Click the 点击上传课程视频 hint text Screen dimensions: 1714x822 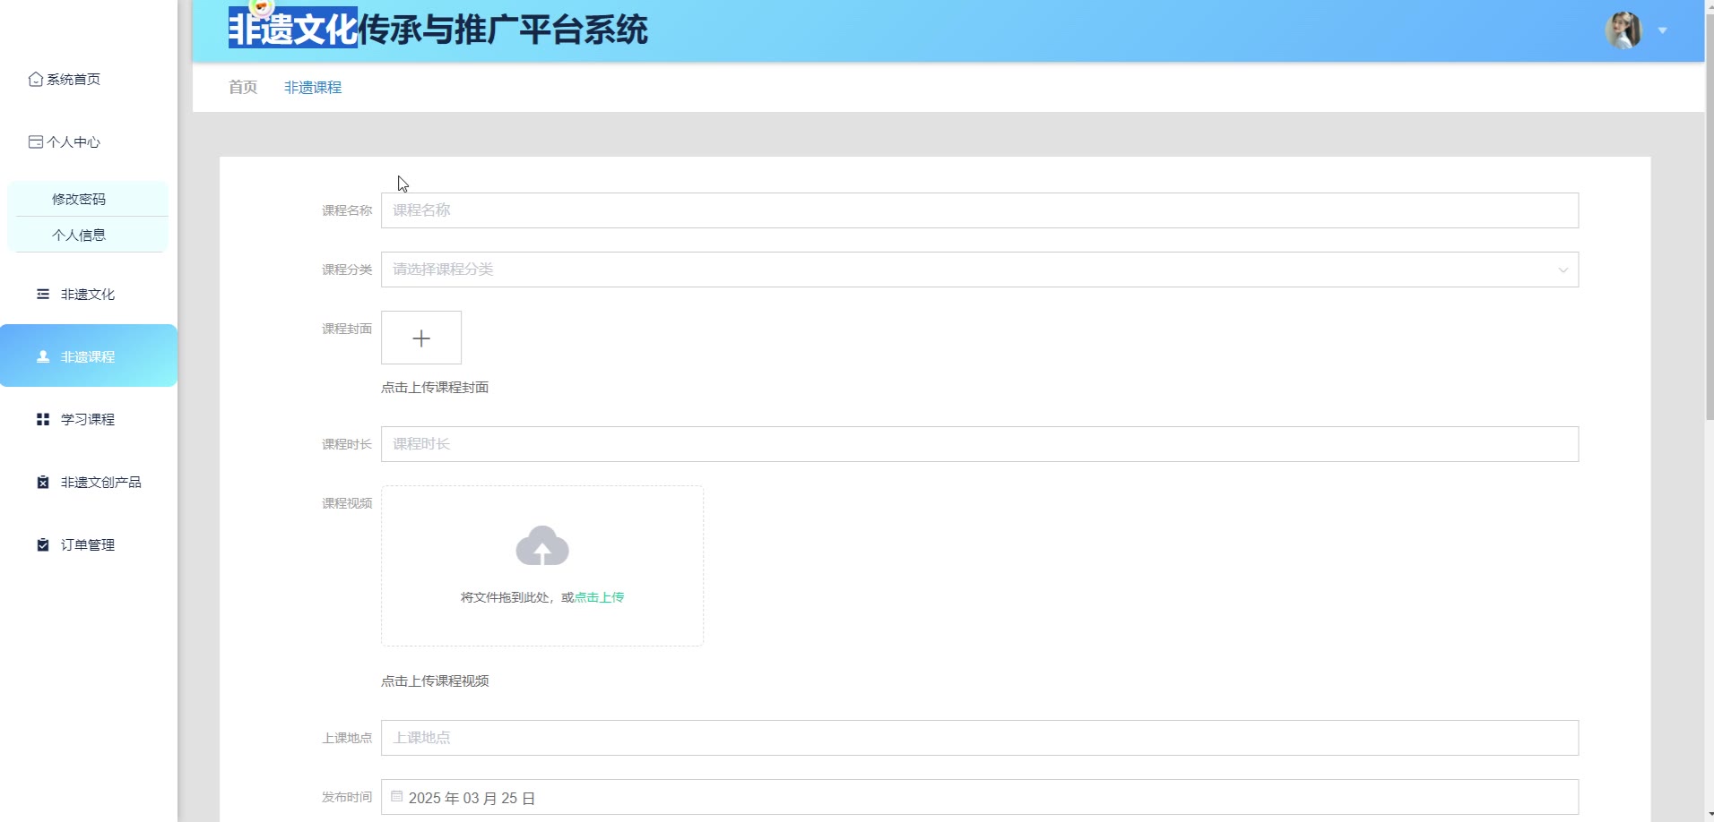[435, 681]
